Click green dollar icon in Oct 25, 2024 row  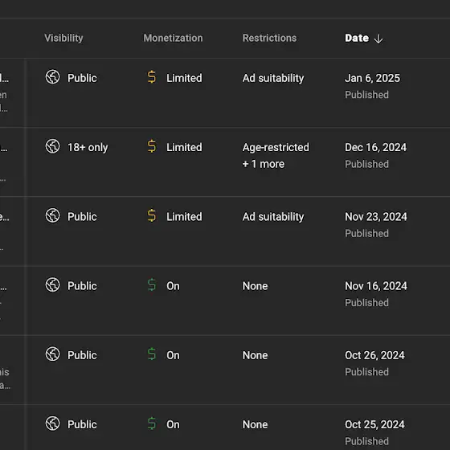152,423
